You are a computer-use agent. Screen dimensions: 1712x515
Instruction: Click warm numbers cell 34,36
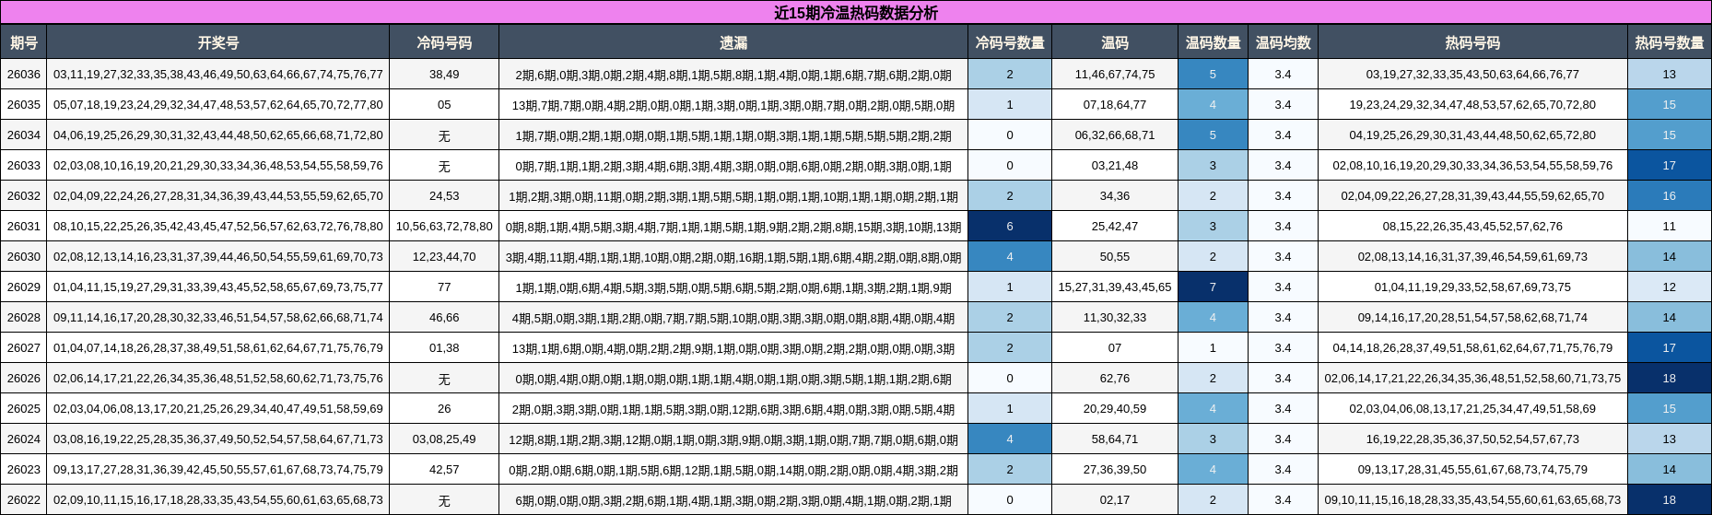[1115, 196]
